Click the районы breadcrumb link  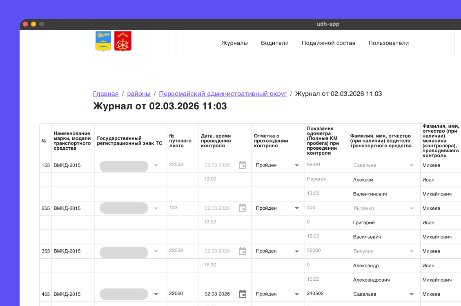(139, 94)
